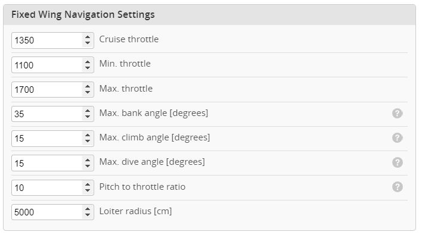Image resolution: width=422 pixels, height=235 pixels.
Task: Increase Cruise throttle with up arrow
Action: click(x=88, y=37)
